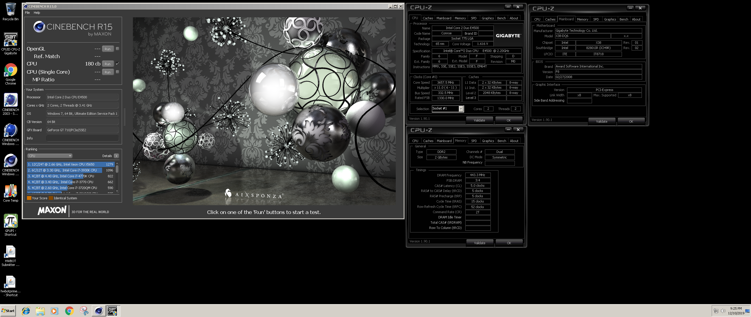The width and height of the screenshot is (751, 317).
Task: Open Internet Explorer from taskbar
Action: tap(26, 311)
